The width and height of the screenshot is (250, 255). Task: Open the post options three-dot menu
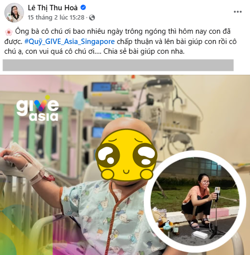(238, 12)
